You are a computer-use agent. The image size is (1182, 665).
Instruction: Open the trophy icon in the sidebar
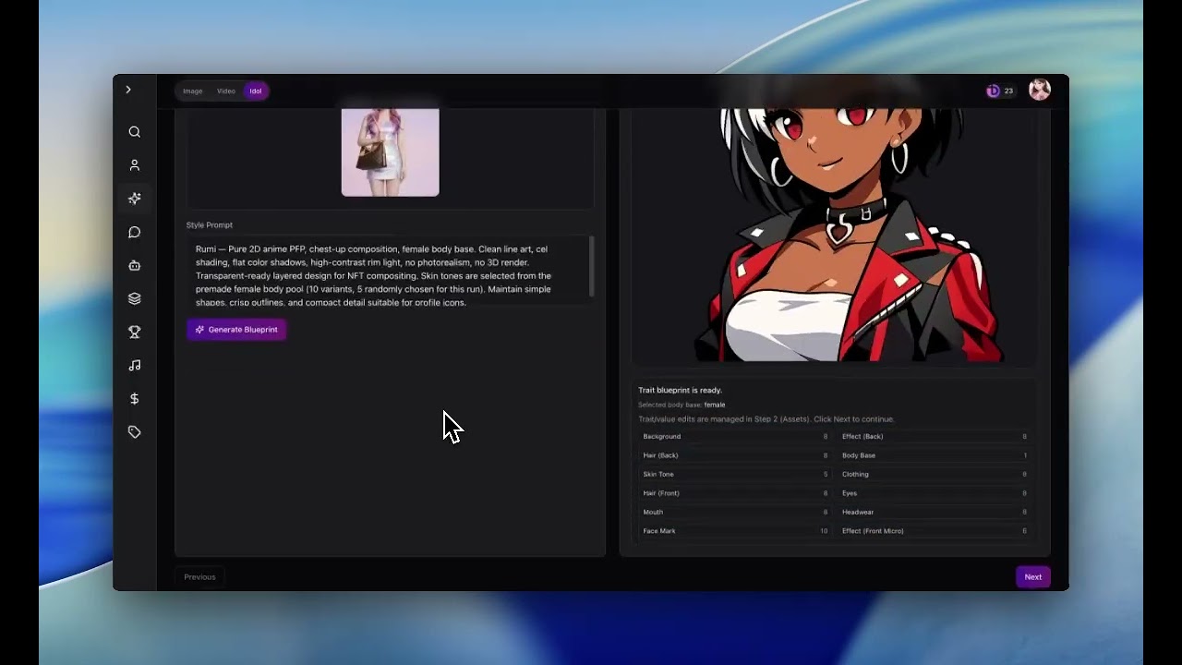pos(135,332)
